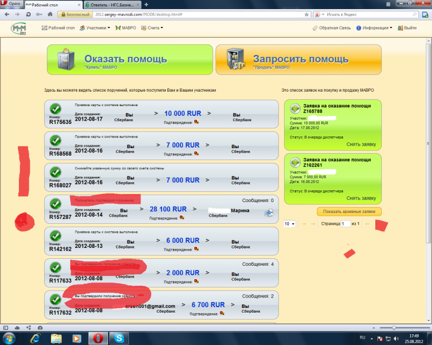Click green arrow icon of request Z165788
432x345 pixels.
(x=295, y=108)
